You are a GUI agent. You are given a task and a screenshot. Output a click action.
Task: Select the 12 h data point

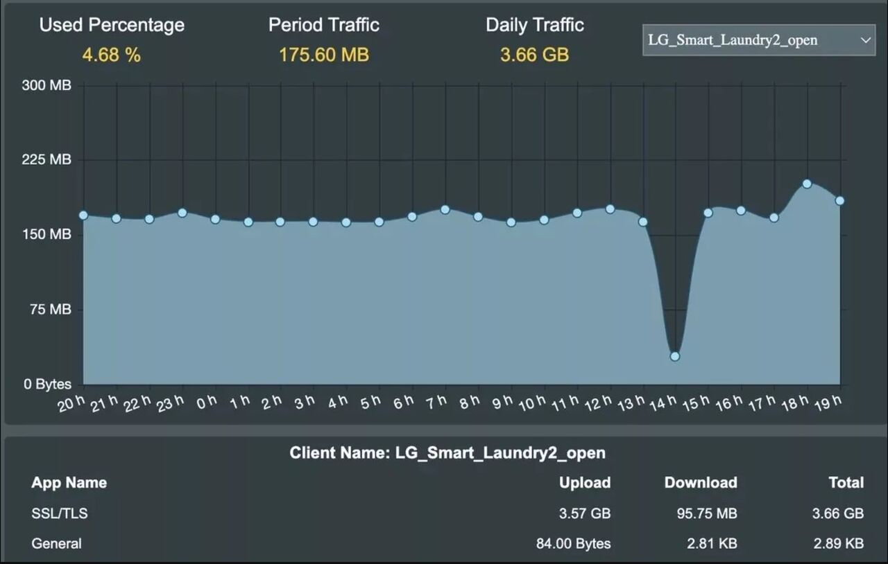coord(610,209)
